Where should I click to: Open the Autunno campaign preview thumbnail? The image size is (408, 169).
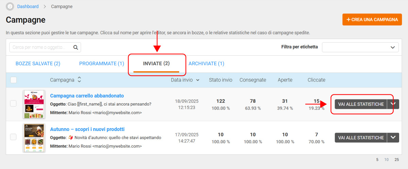(x=34, y=137)
